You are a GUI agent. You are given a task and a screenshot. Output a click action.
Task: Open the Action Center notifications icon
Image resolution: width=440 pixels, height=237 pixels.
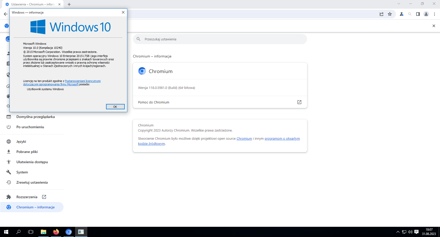pyautogui.click(x=416, y=232)
